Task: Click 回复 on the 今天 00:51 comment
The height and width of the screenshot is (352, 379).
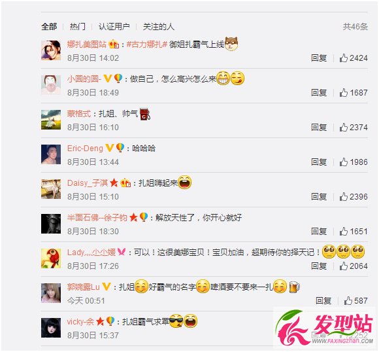Action: pyautogui.click(x=323, y=301)
